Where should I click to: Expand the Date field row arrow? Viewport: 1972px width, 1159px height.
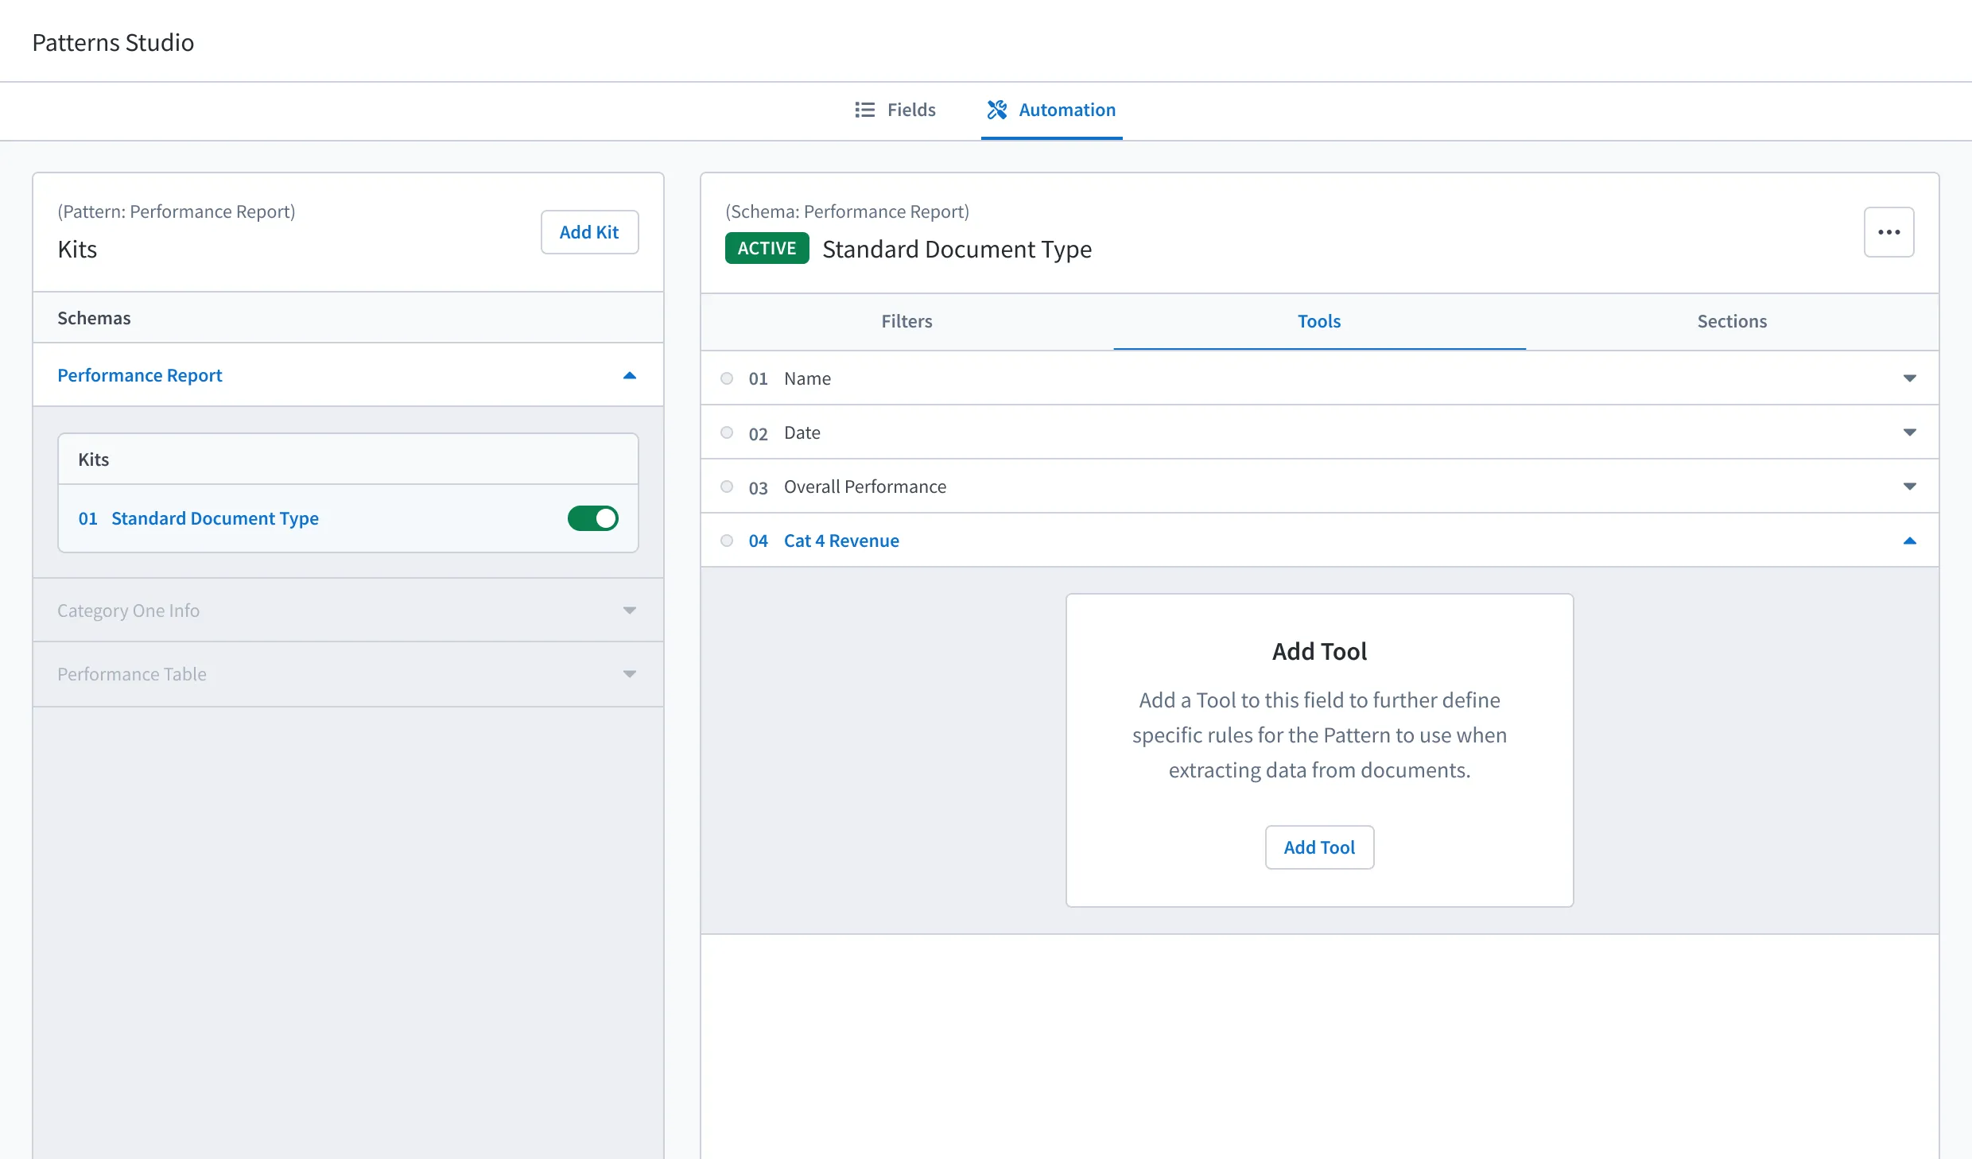tap(1909, 432)
